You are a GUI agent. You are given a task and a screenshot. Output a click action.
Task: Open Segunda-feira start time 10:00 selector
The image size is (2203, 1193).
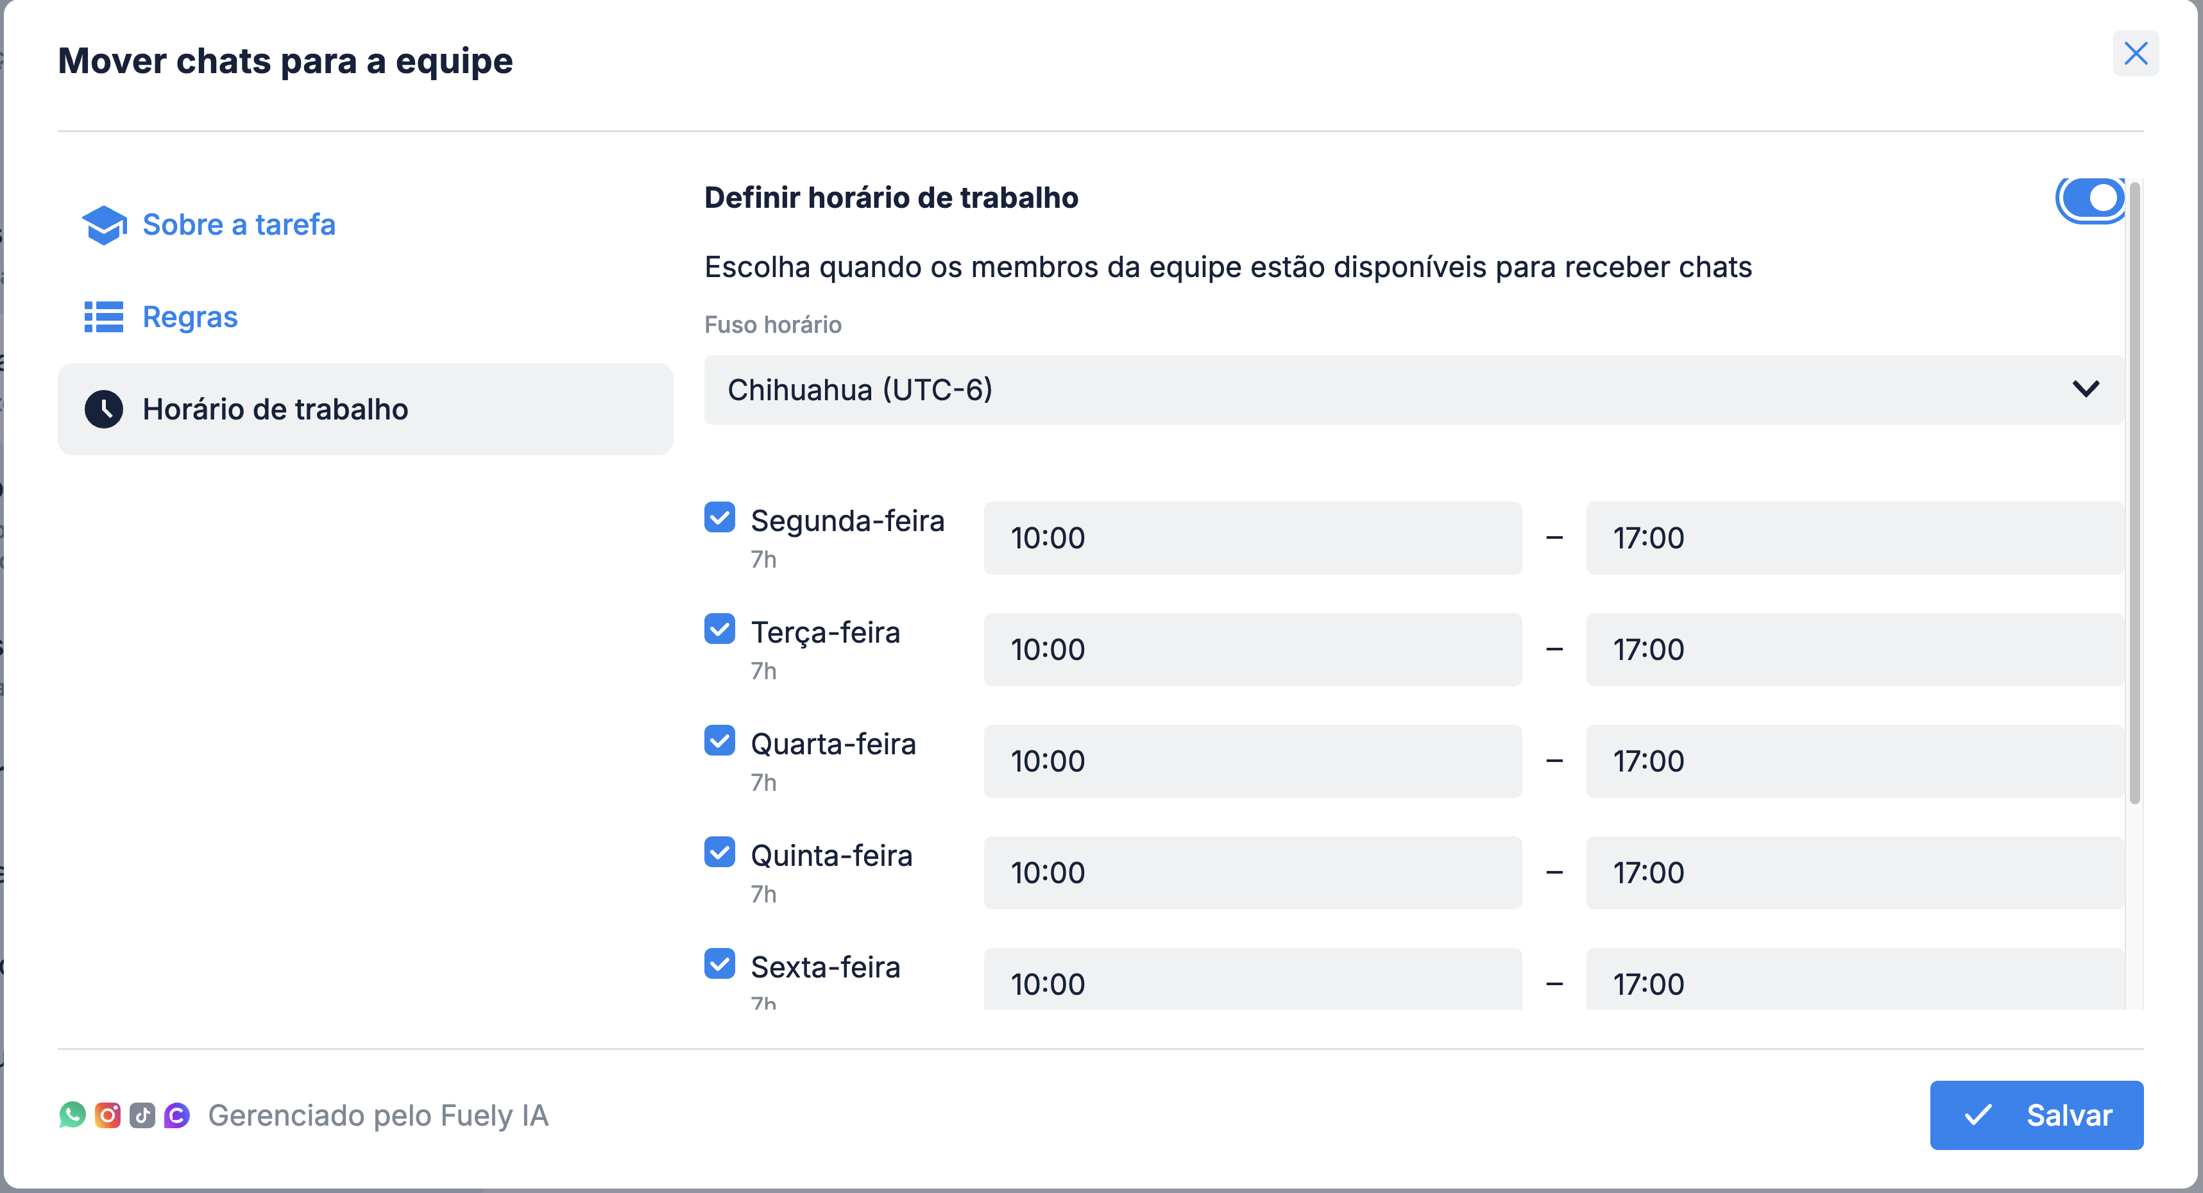(x=1252, y=538)
